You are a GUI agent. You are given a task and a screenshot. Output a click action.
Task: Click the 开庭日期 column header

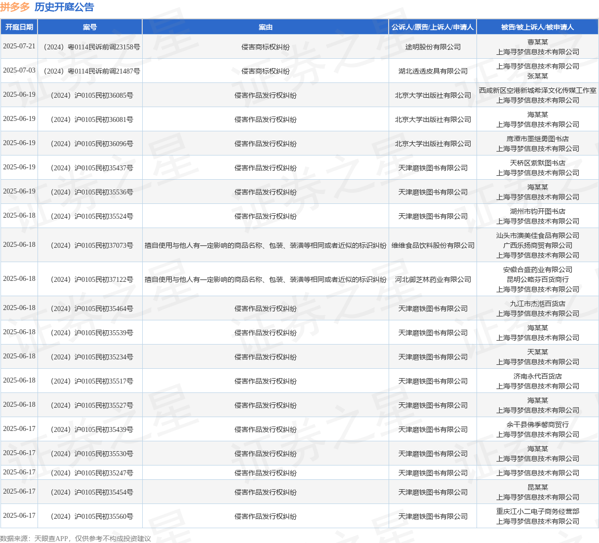[19, 27]
